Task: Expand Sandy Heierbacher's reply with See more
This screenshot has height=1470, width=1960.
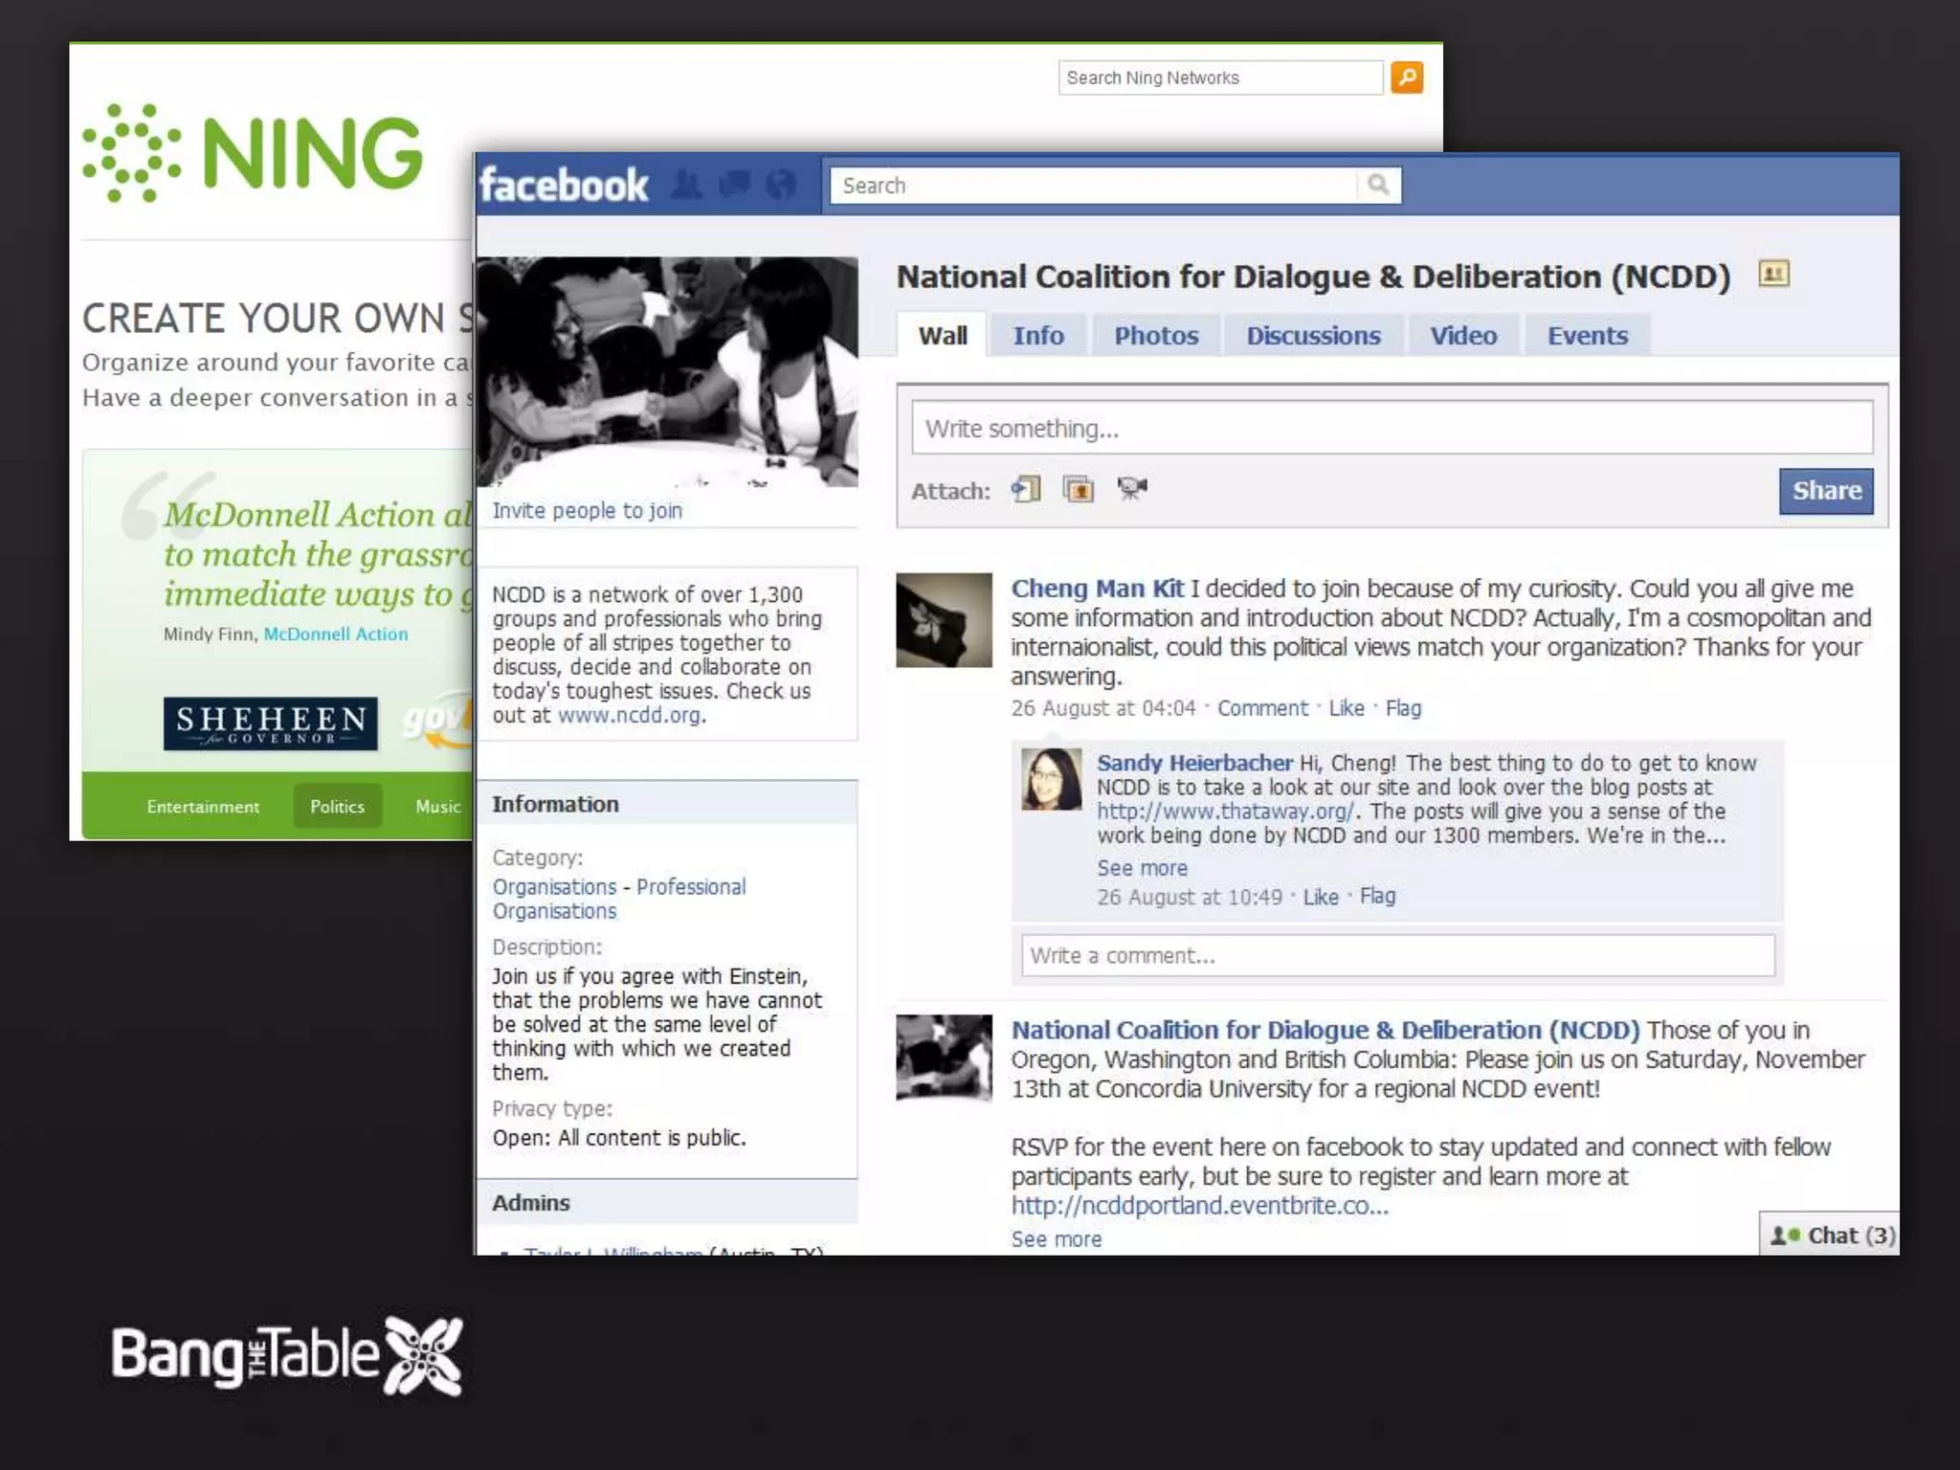Action: click(x=1142, y=868)
